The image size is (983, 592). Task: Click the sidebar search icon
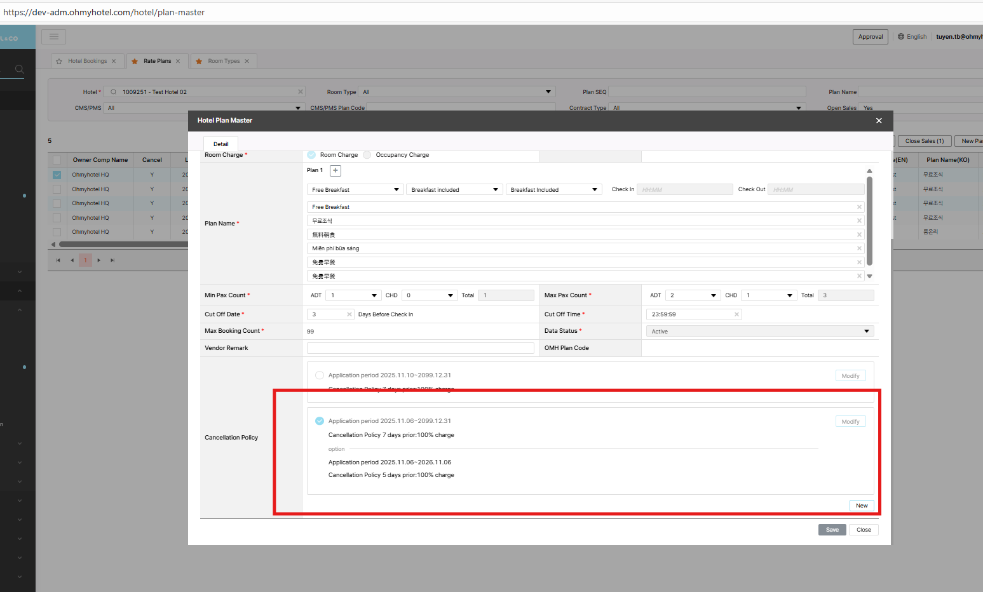pos(19,69)
